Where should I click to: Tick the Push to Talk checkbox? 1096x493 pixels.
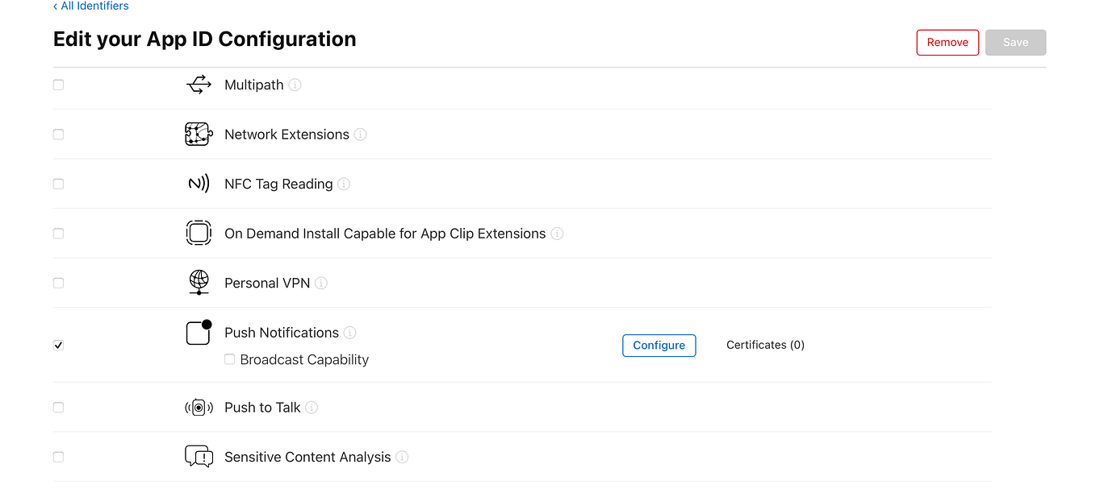click(58, 408)
